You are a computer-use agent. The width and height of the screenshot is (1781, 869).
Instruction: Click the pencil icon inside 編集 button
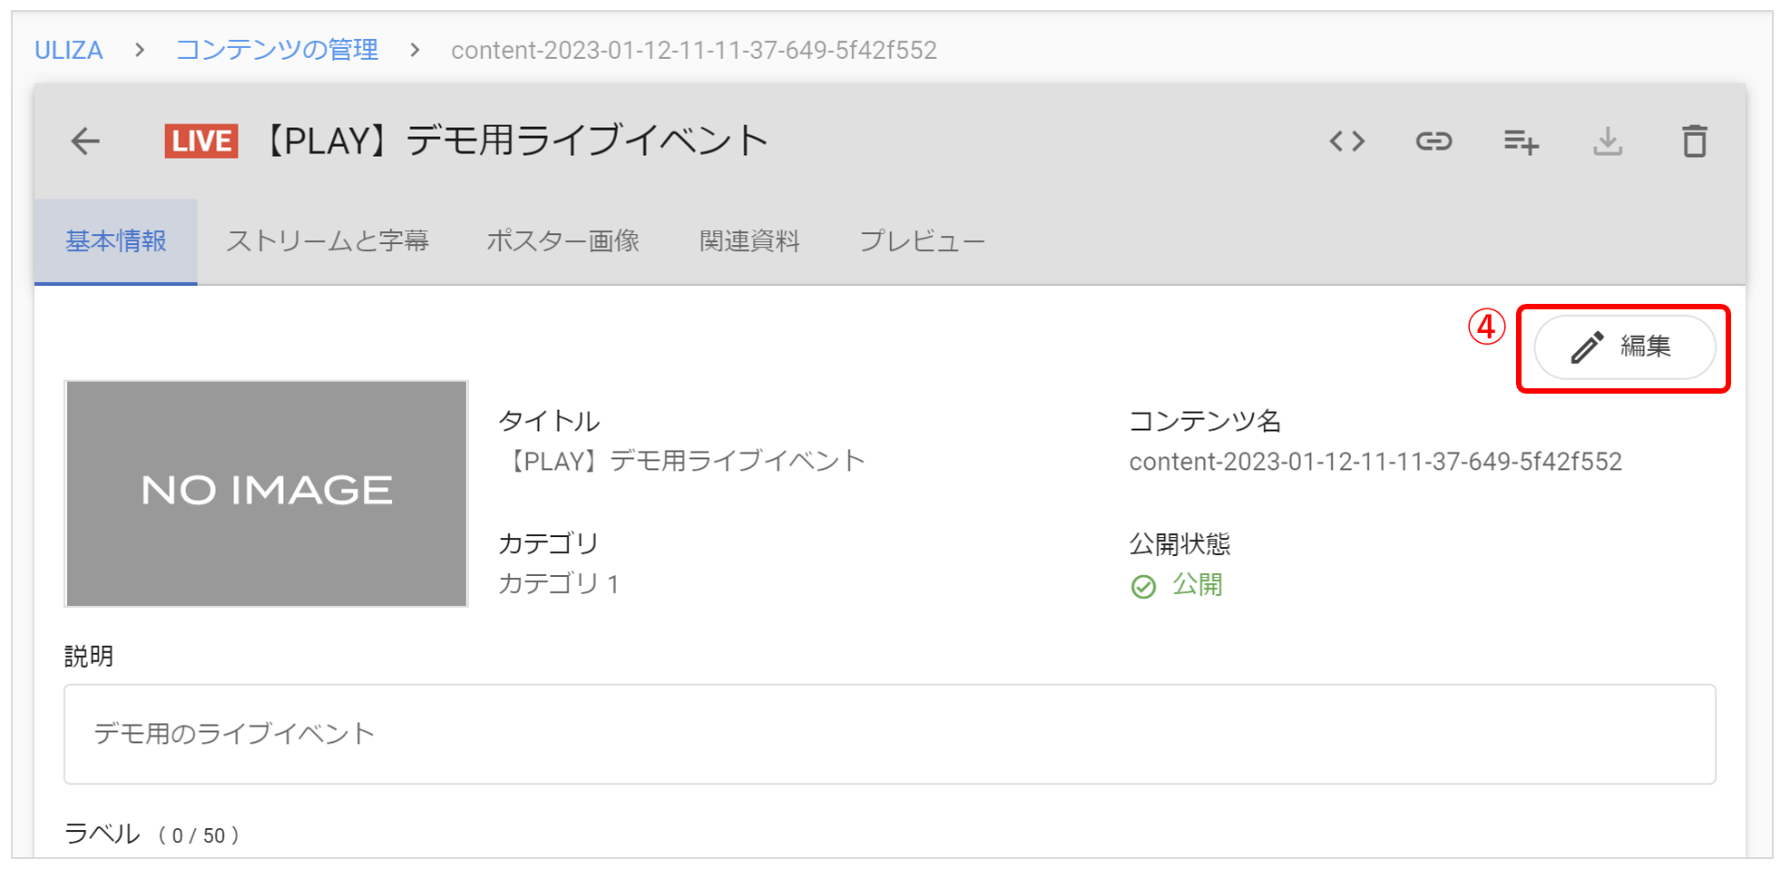pos(1586,347)
